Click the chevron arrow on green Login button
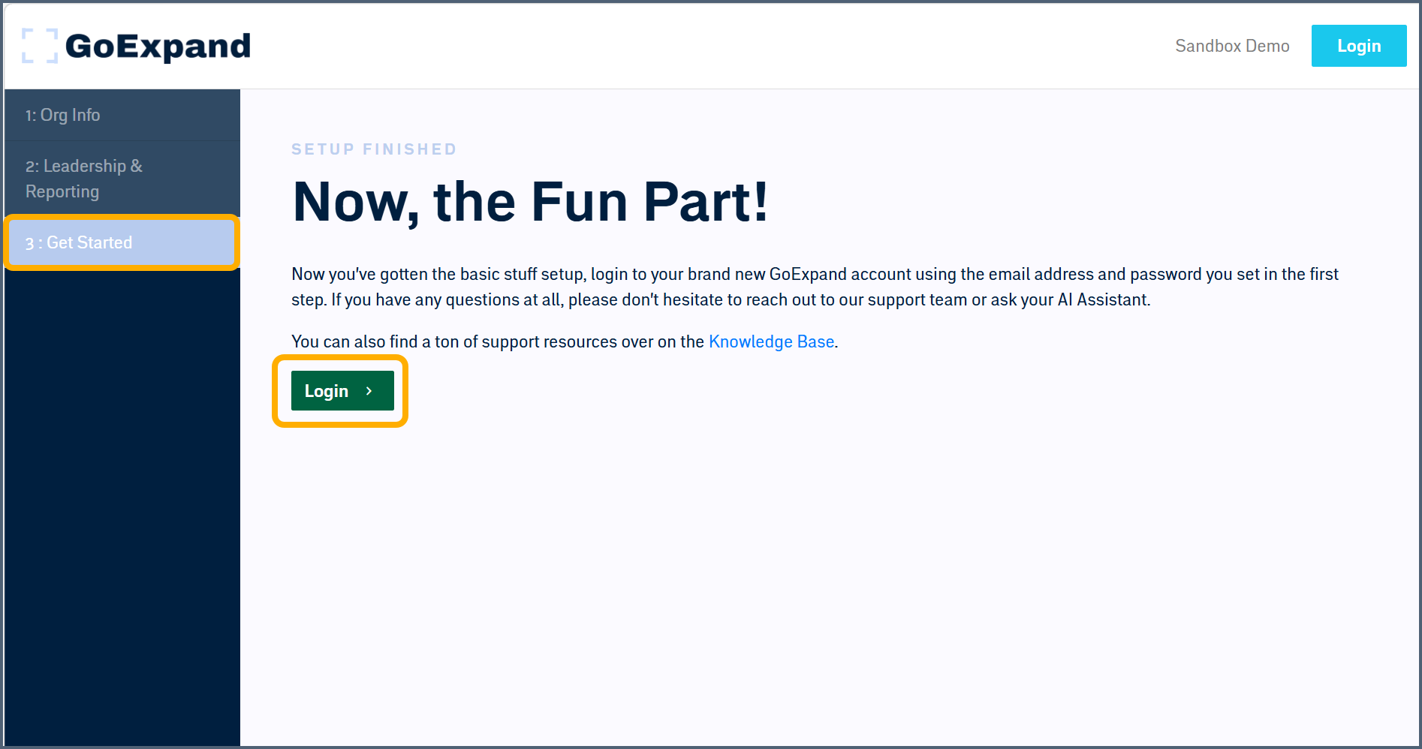The image size is (1422, 749). click(369, 391)
